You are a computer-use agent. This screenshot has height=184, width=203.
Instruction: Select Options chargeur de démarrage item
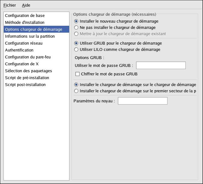[x=36, y=29]
